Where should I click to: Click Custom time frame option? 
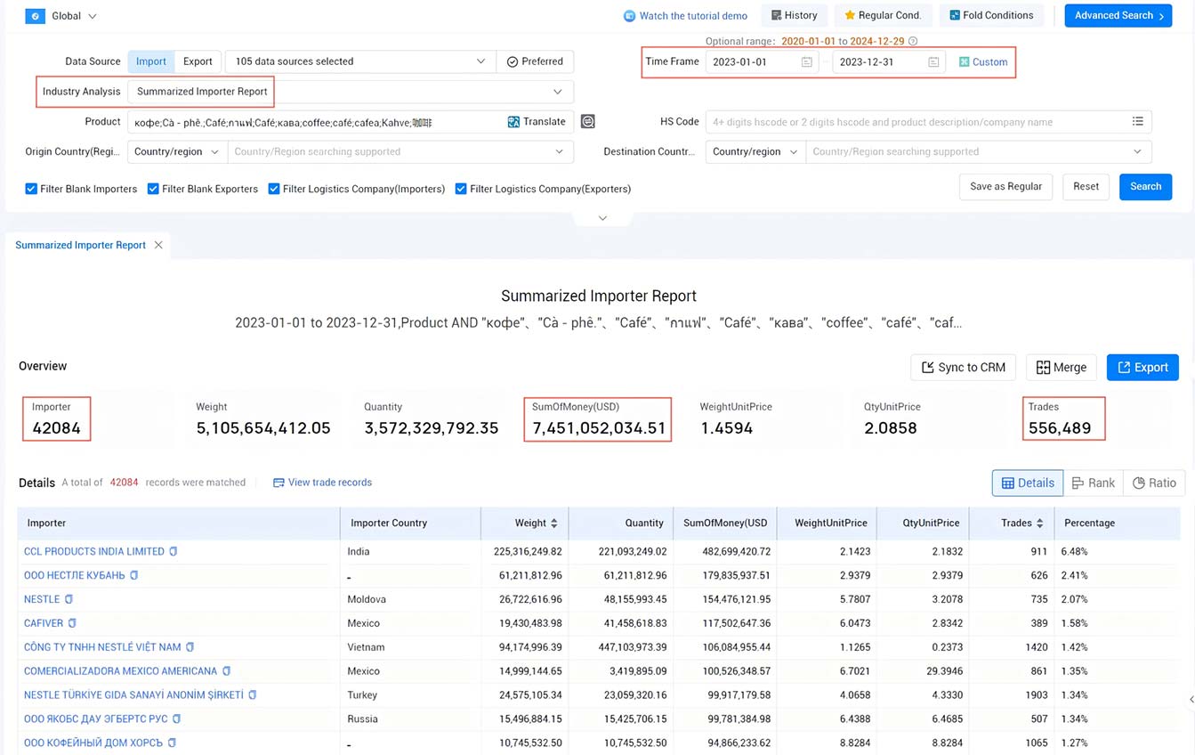[983, 62]
